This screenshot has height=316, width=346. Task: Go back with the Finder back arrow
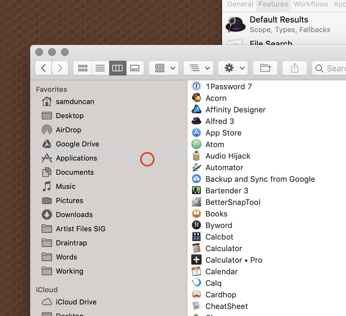(43, 68)
